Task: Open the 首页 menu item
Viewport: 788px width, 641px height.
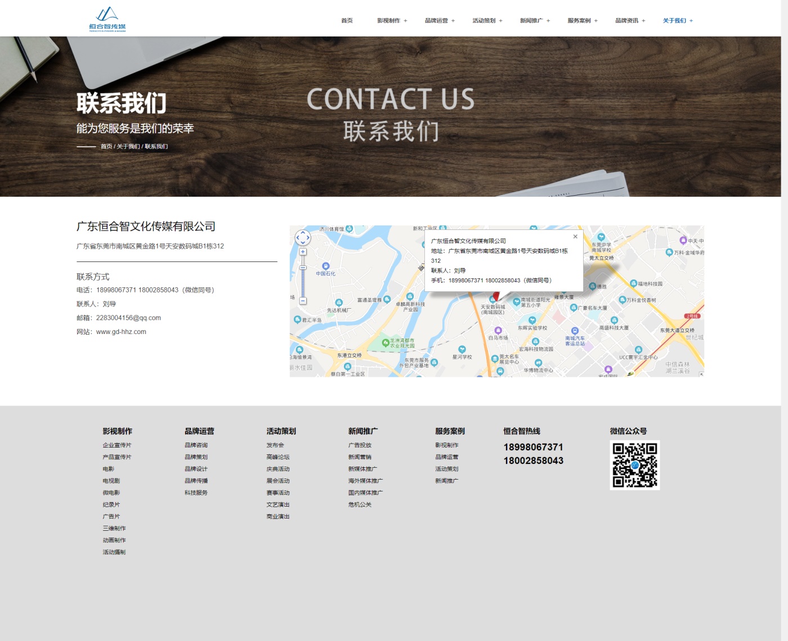Action: (347, 21)
